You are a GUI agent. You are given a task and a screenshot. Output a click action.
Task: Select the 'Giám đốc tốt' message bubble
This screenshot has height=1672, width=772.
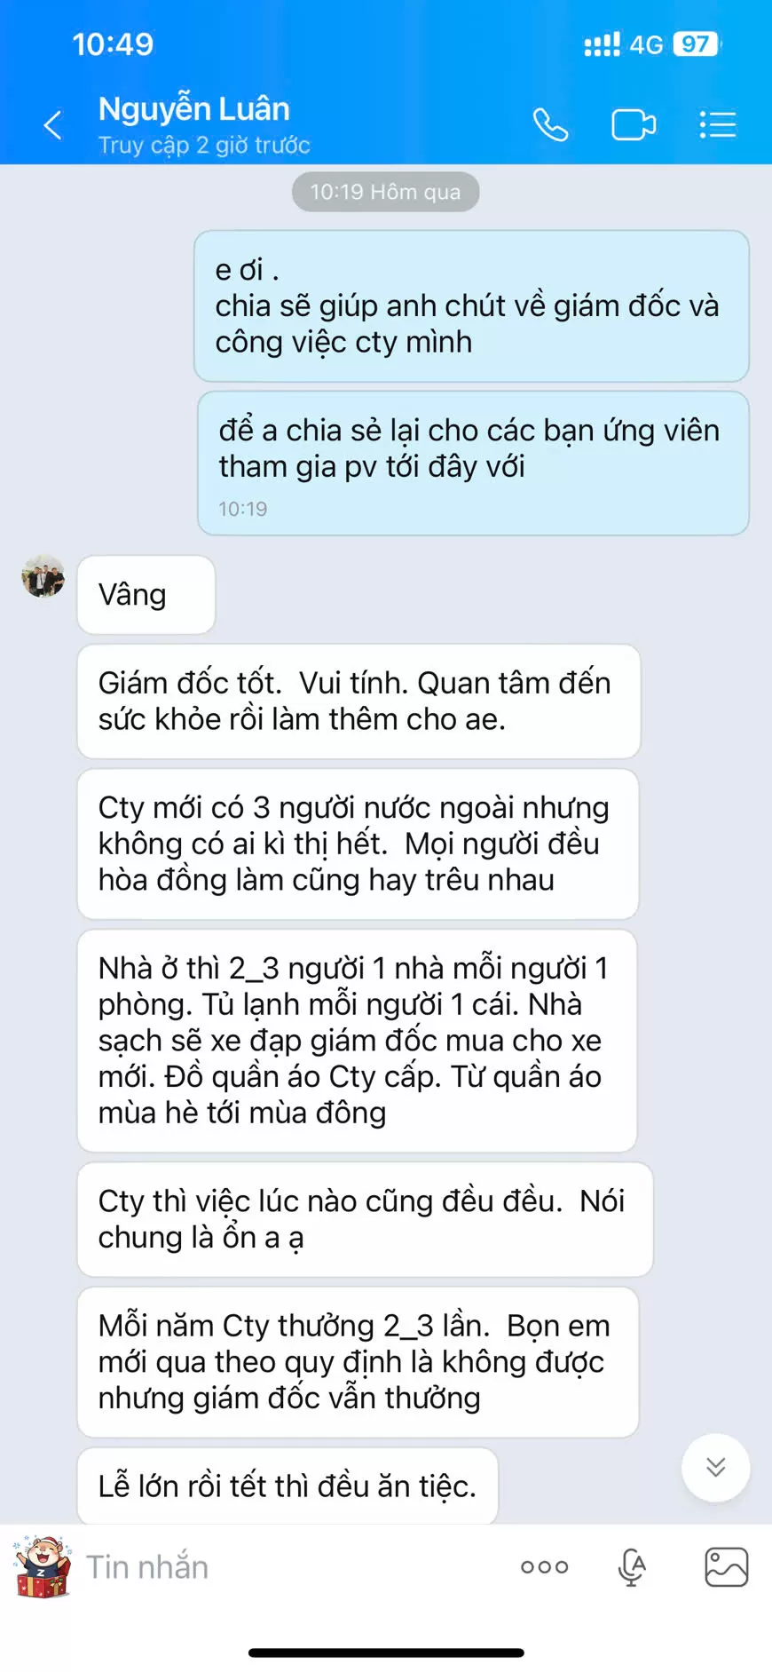click(358, 701)
